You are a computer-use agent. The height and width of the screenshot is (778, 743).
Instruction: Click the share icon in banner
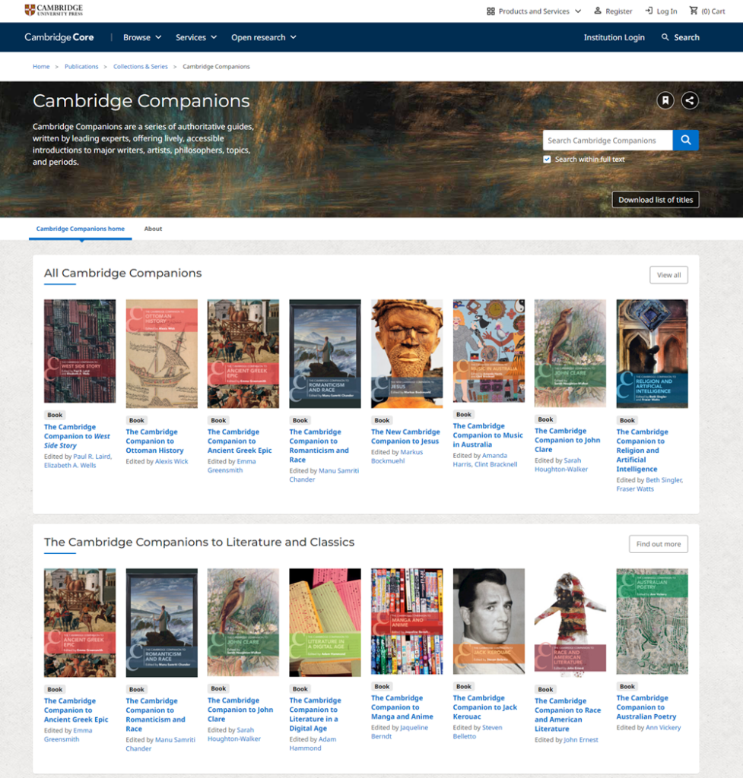click(689, 100)
